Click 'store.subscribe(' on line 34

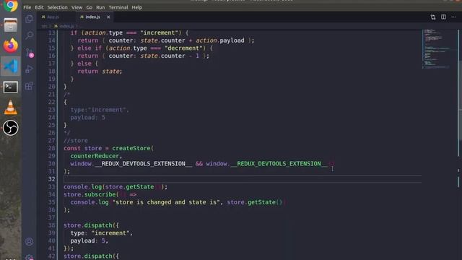click(91, 194)
